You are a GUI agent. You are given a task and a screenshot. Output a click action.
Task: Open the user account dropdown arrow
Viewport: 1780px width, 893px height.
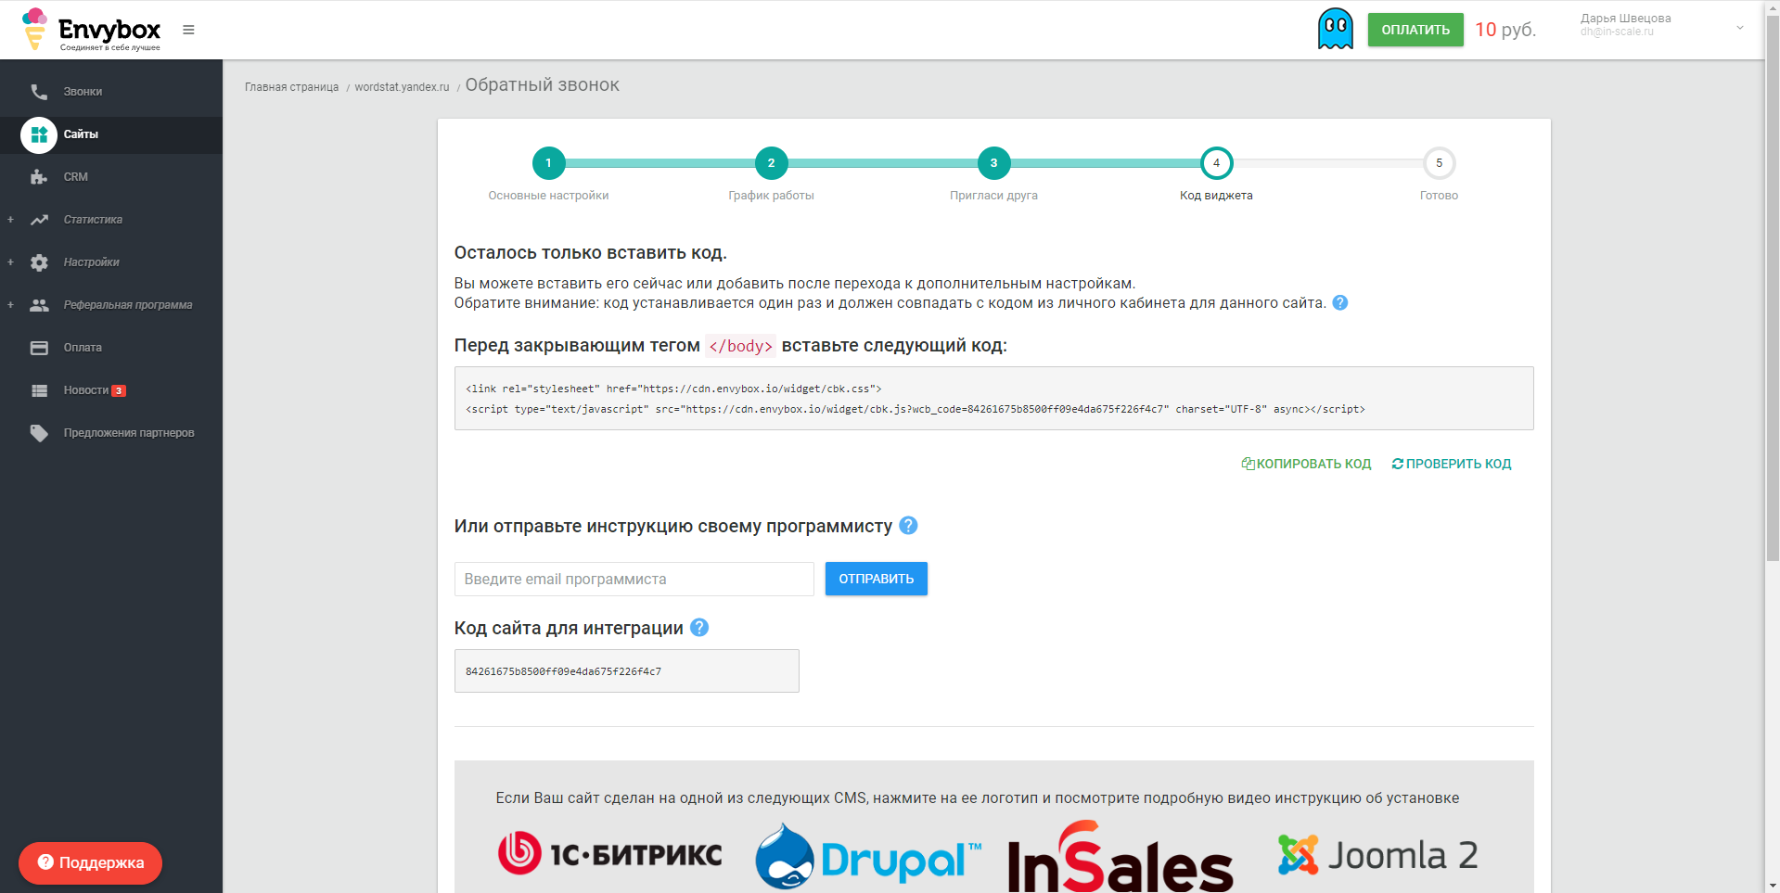[1740, 28]
